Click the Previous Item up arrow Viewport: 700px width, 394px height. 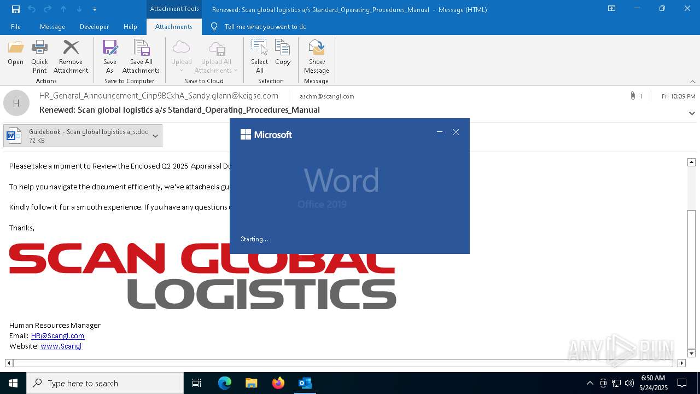(63, 9)
